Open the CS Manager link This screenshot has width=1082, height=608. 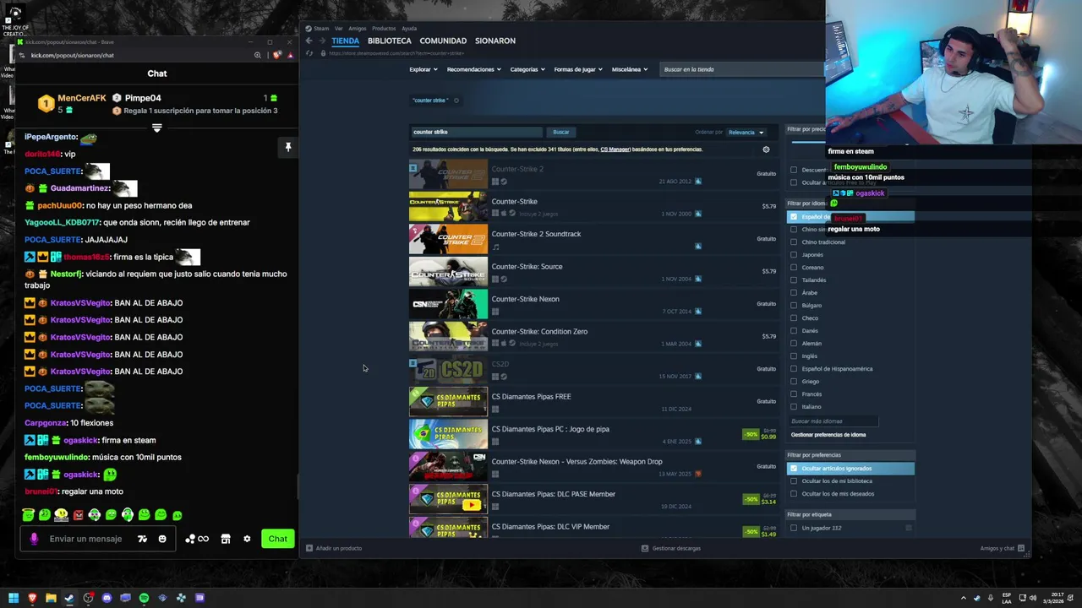(615, 149)
